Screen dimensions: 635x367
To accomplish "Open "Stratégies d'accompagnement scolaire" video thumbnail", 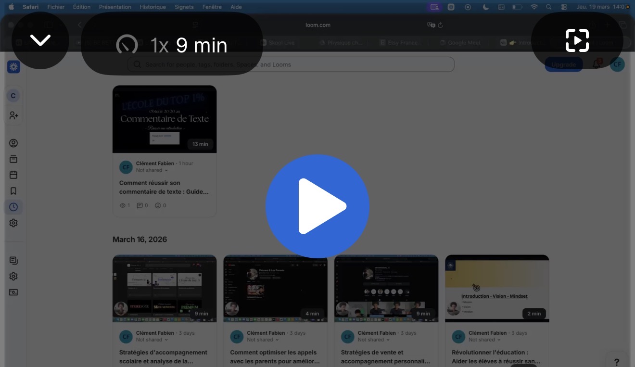I will 165,289.
